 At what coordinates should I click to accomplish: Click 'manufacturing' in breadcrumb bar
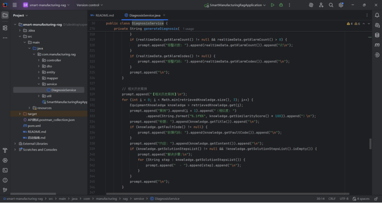(x=106, y=198)
